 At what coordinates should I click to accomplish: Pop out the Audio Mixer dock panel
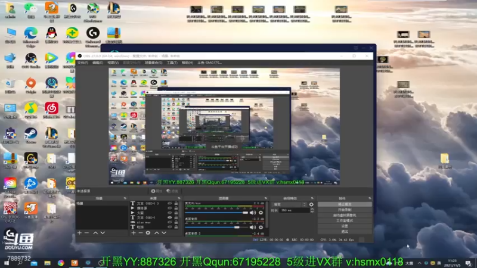pyautogui.click(x=265, y=198)
